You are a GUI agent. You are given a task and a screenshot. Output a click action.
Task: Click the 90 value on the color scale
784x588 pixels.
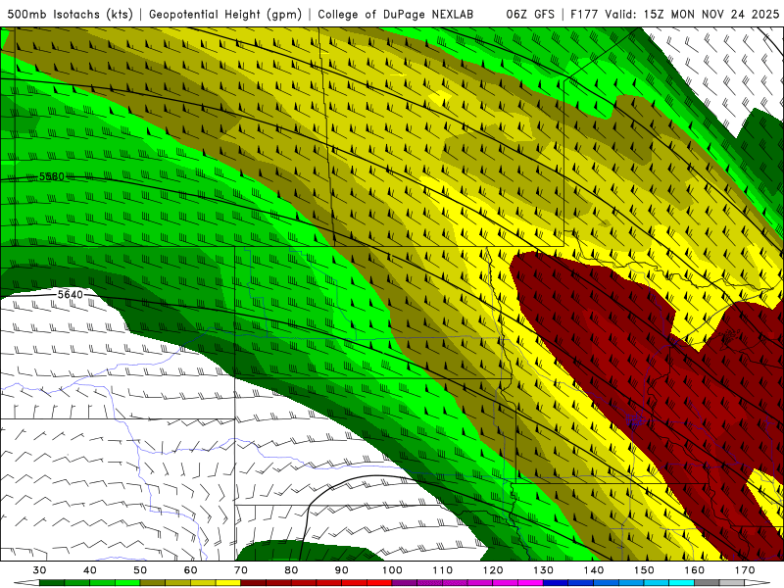[341, 570]
